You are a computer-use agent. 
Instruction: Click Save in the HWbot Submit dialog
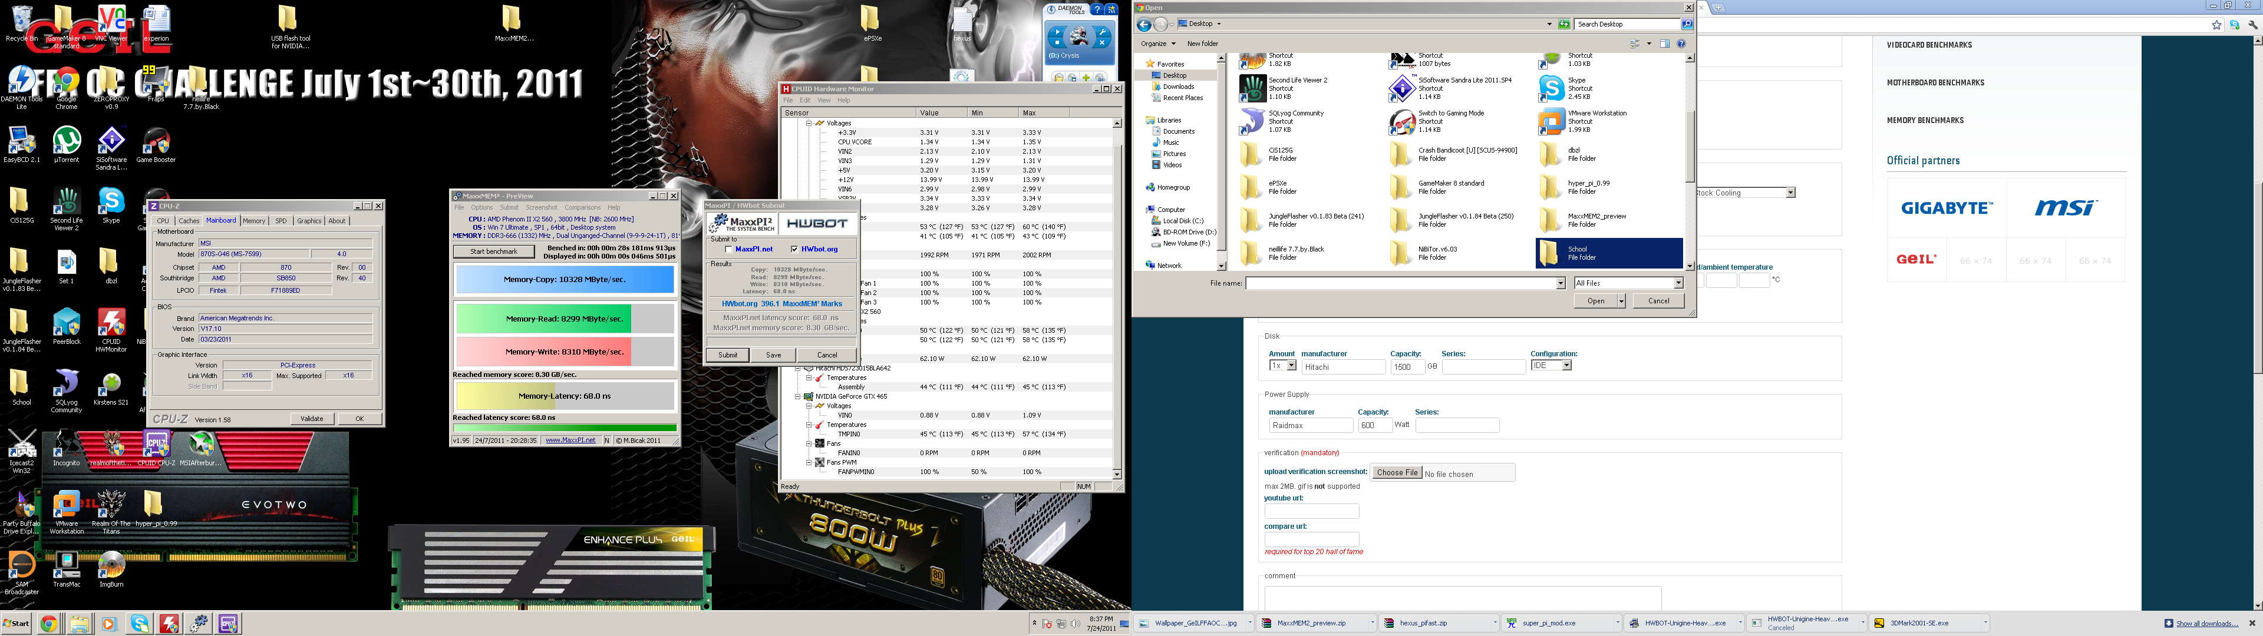pyautogui.click(x=773, y=356)
